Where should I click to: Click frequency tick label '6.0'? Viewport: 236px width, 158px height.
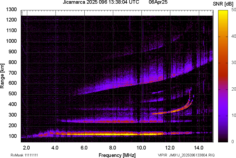tap(84, 148)
